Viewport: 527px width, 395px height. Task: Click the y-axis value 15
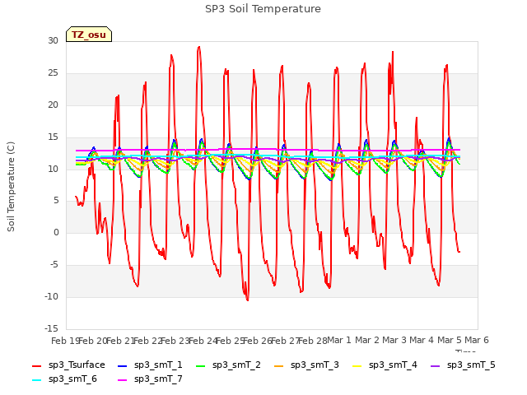coord(53,137)
